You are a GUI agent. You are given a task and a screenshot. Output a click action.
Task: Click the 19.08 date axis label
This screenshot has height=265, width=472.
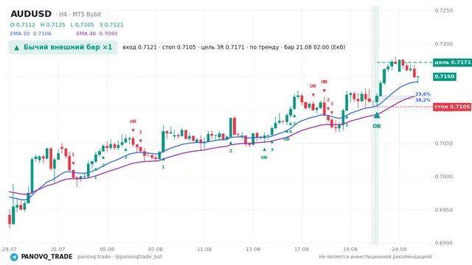(x=350, y=249)
